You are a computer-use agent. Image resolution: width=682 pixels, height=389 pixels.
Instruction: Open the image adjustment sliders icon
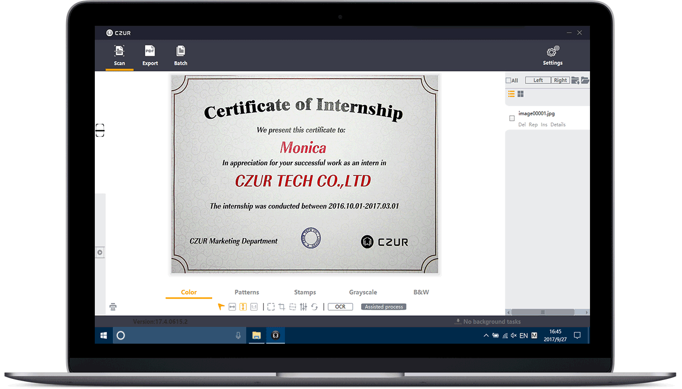303,307
